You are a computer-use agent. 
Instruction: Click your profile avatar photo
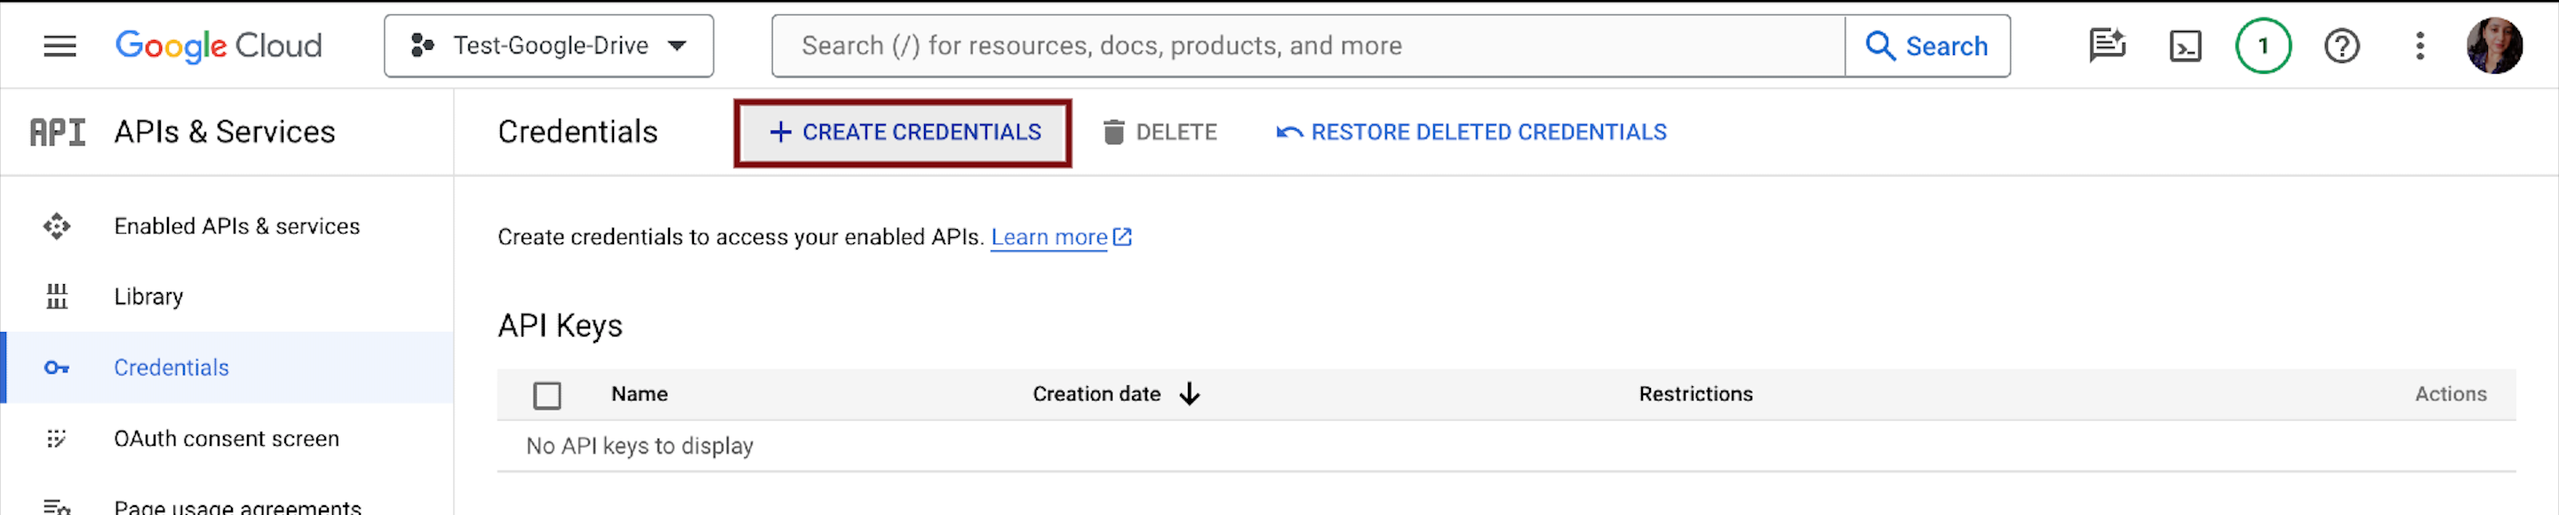2495,44
